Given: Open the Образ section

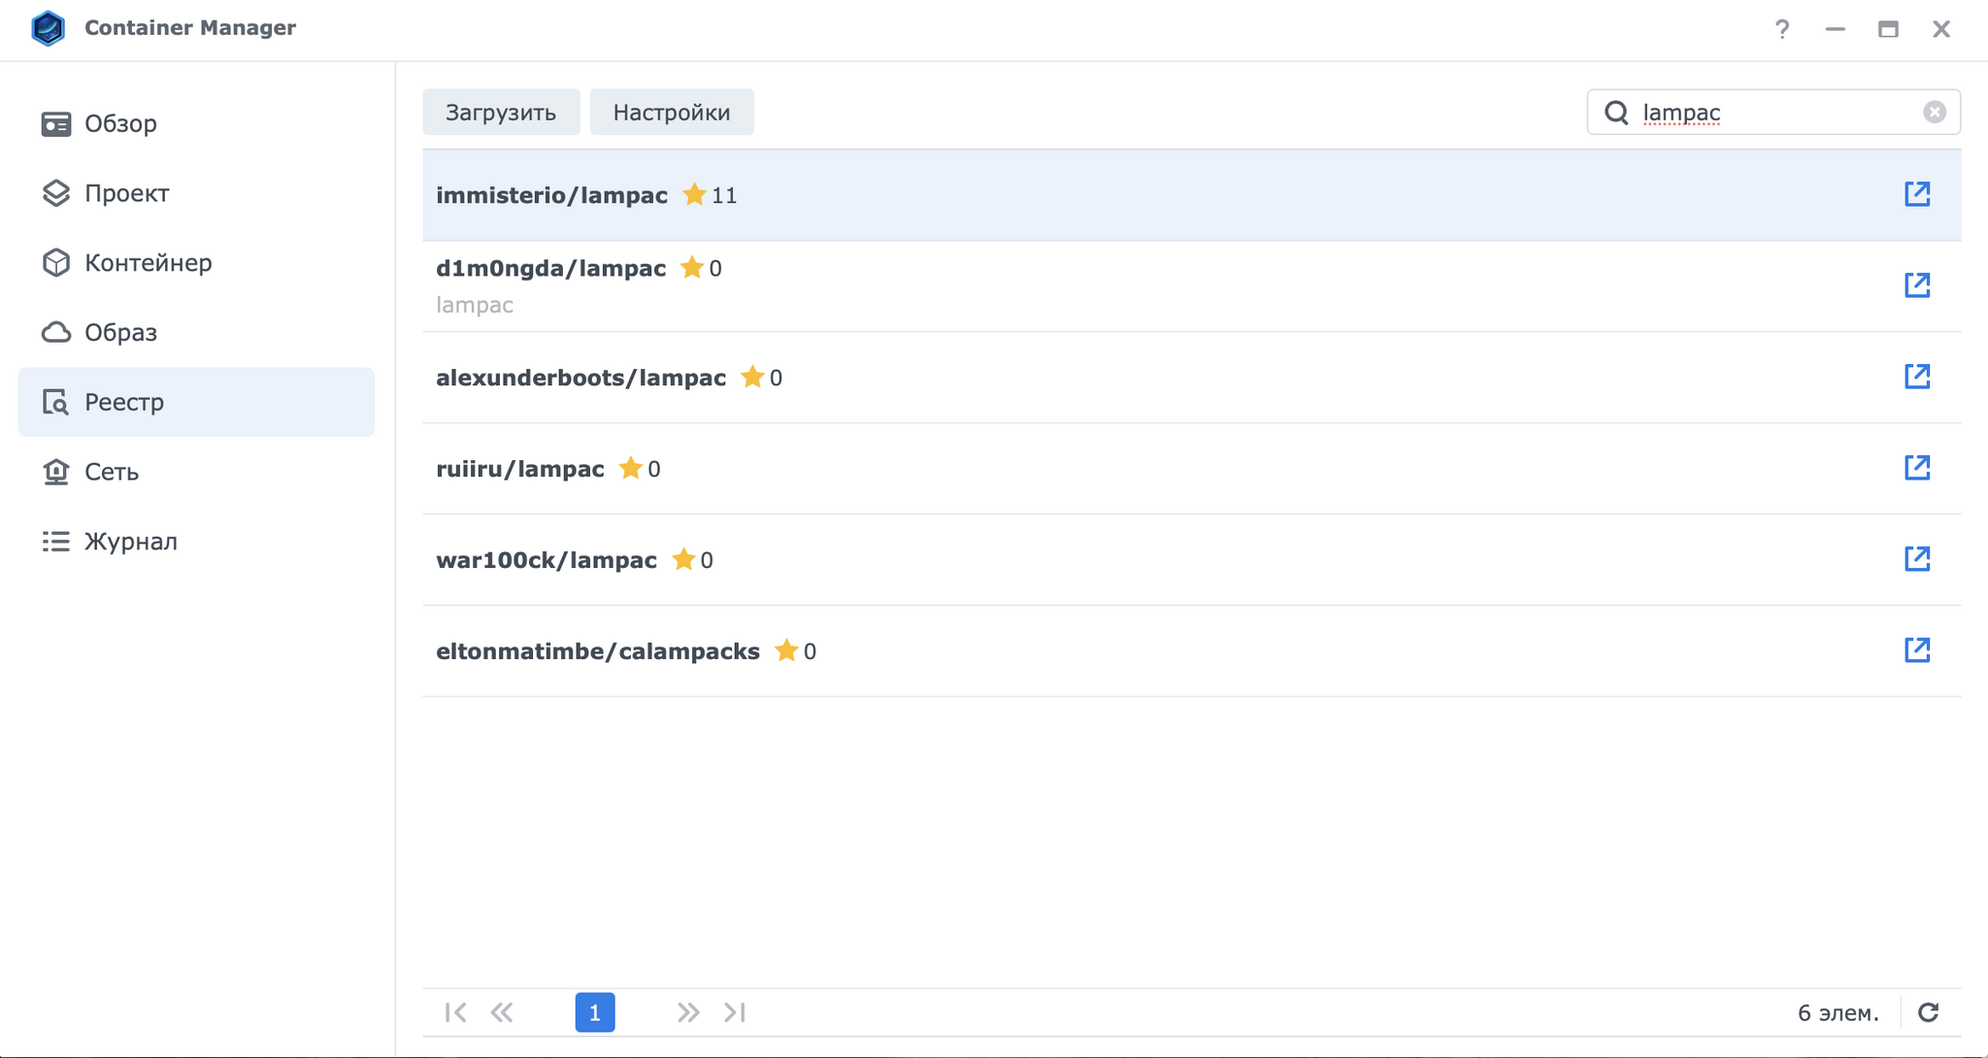Looking at the screenshot, I should click(120, 333).
